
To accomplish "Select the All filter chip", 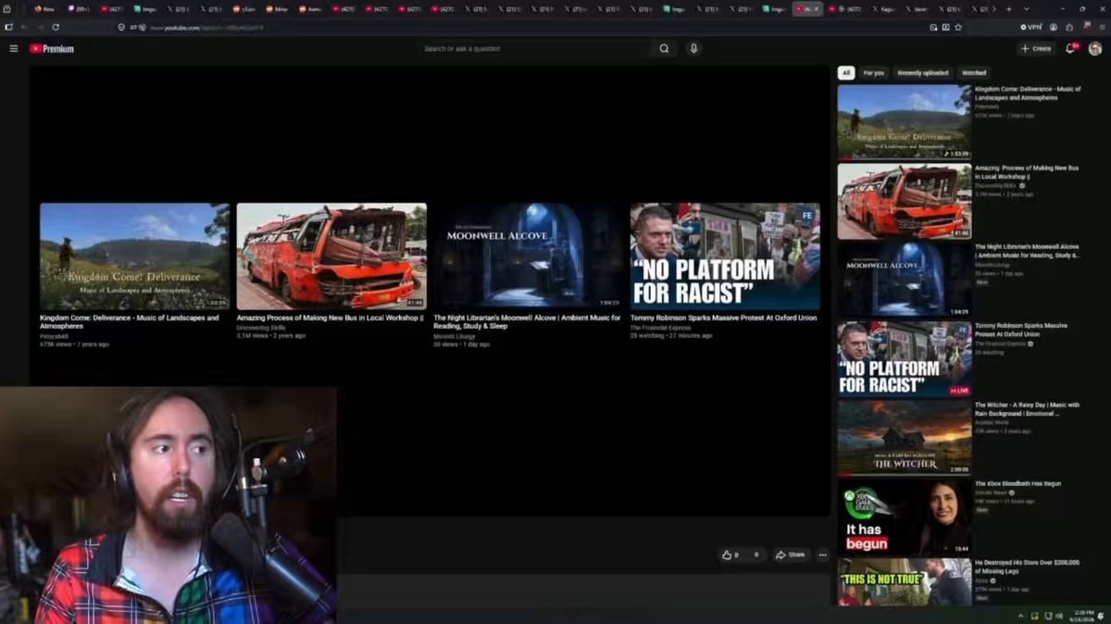I will (846, 72).
